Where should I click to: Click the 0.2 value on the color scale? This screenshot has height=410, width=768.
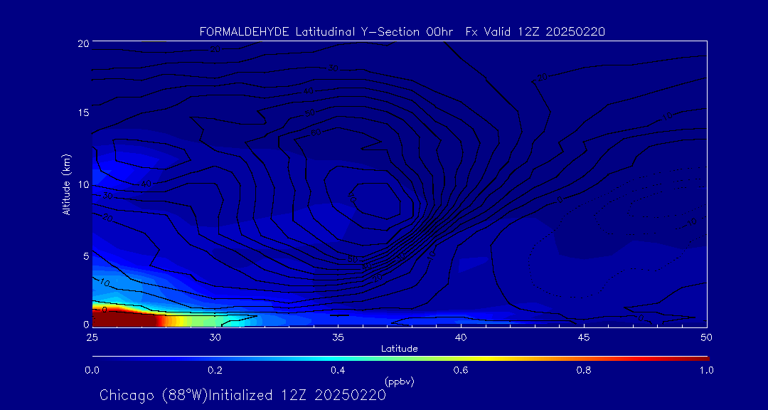(x=215, y=370)
